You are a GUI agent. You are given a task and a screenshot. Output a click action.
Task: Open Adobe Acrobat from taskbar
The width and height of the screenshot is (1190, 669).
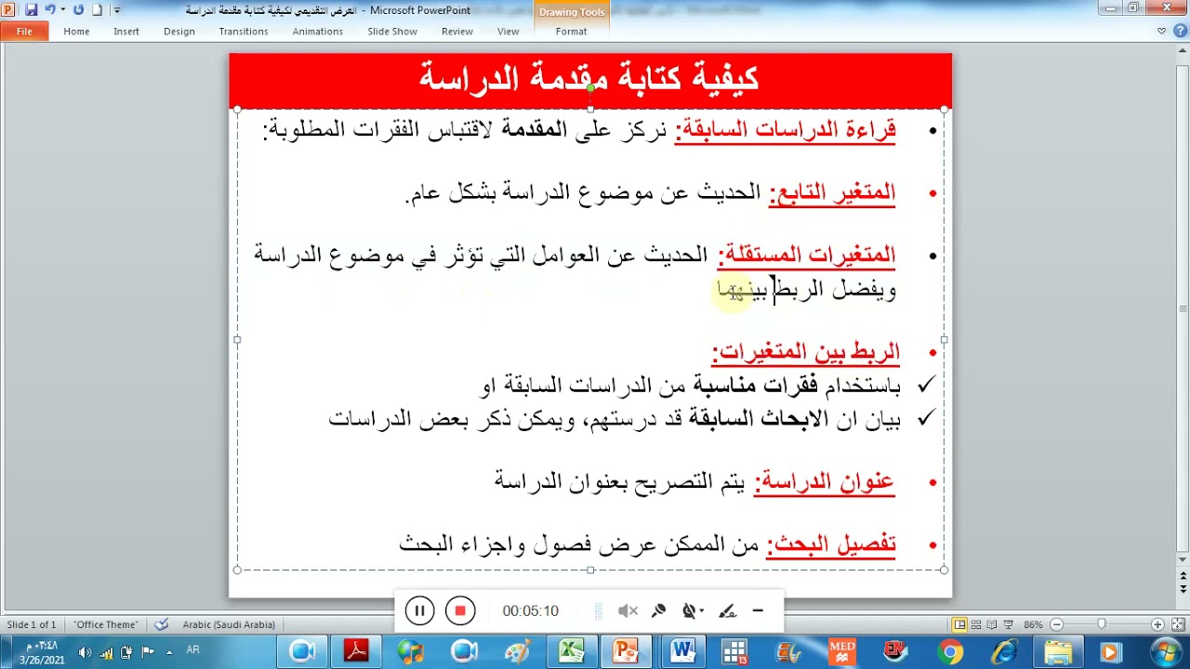click(356, 652)
